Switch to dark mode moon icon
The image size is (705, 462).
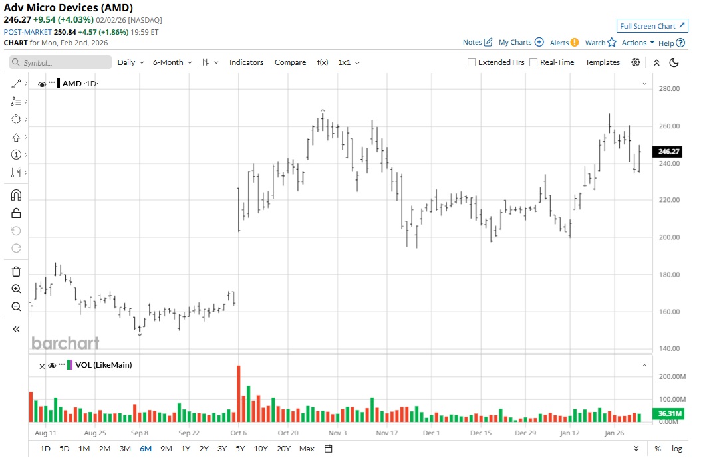click(x=674, y=63)
